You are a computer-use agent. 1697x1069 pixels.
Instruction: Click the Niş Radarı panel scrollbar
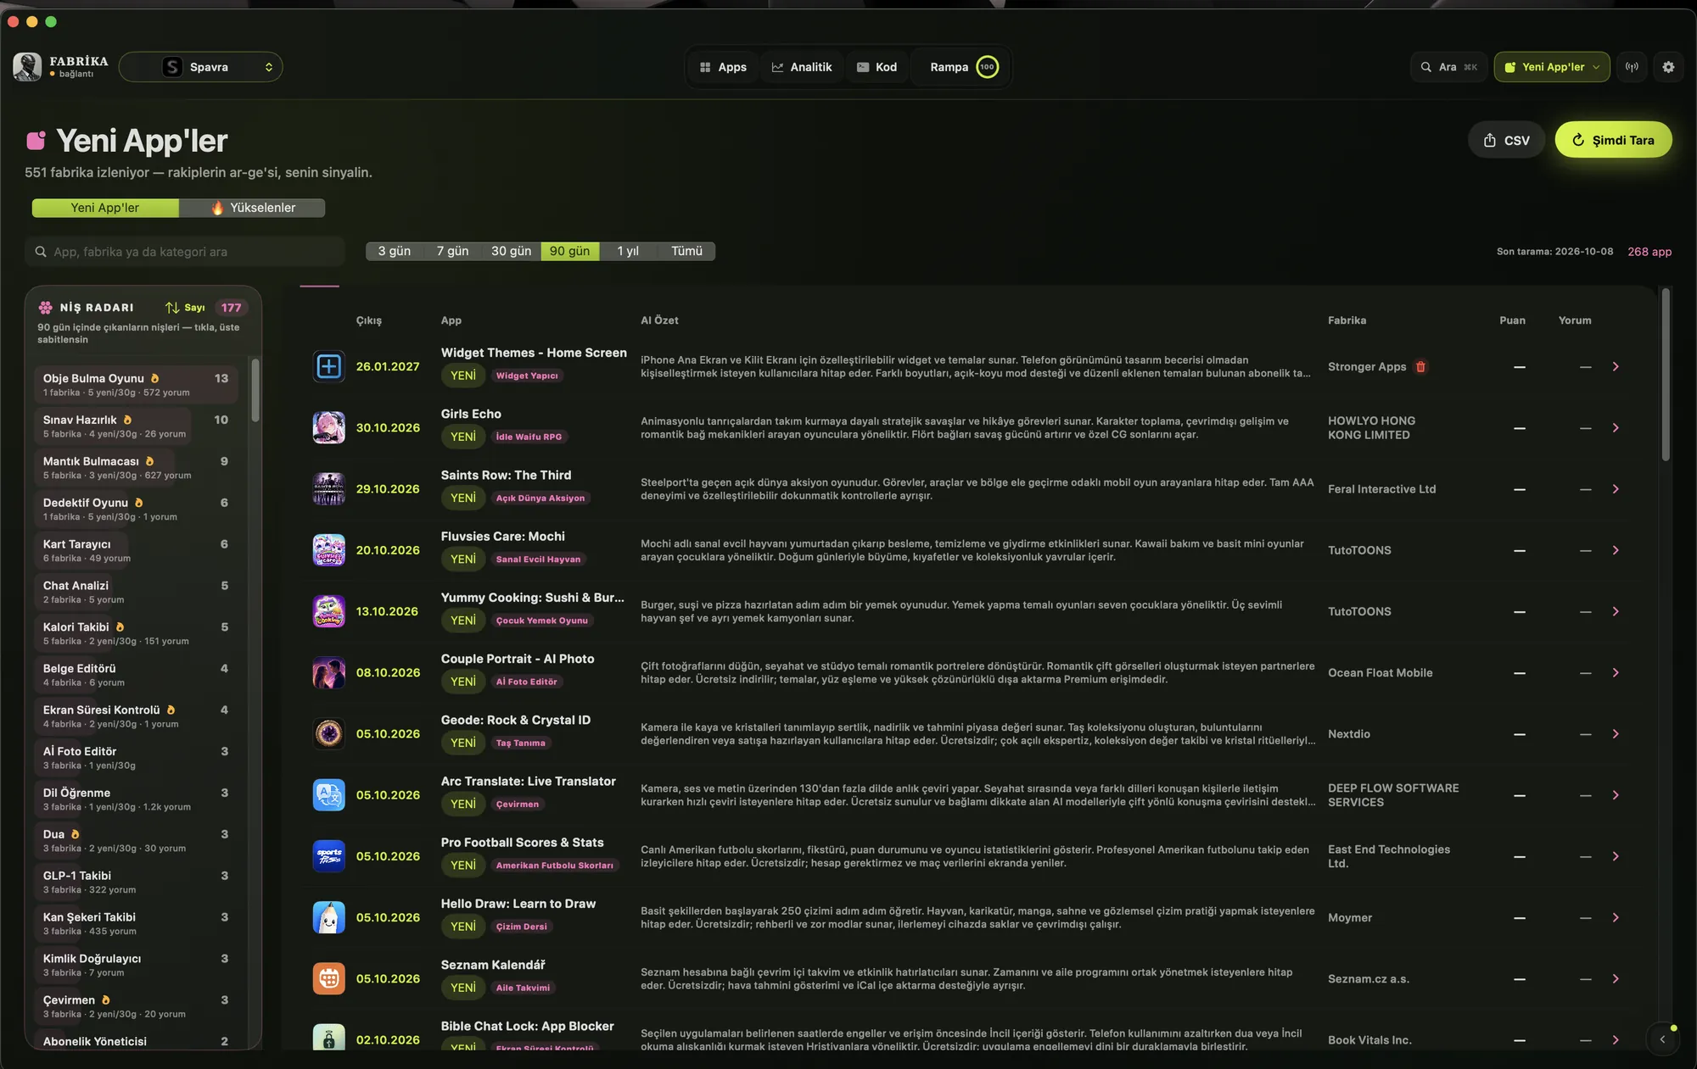click(x=255, y=390)
